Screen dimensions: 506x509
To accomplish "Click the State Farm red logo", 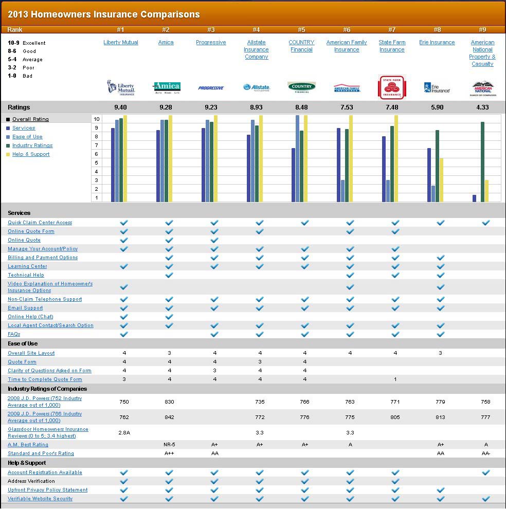I will 392,87.
